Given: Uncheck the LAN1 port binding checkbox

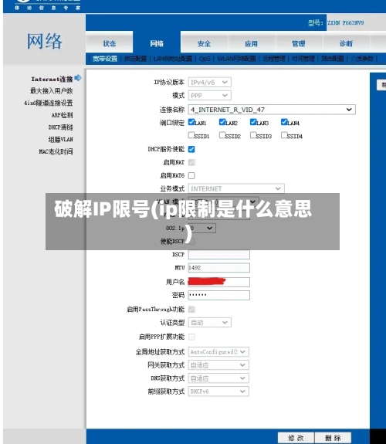Looking at the screenshot, I should pos(191,122).
